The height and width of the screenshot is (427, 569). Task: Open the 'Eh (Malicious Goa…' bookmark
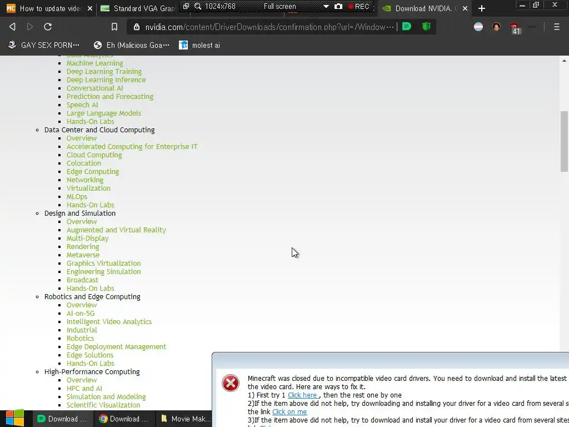tap(131, 46)
